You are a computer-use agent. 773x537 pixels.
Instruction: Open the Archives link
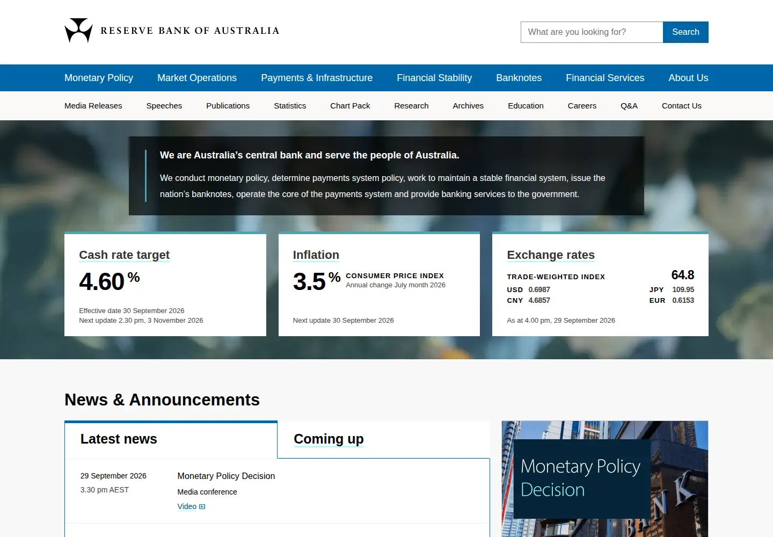point(468,106)
